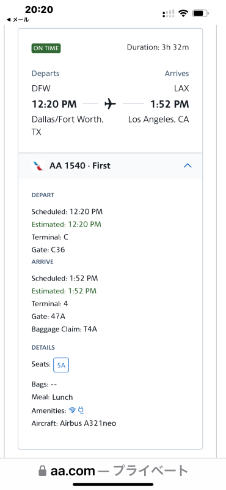
Task: Tap the AA 1540 · First header row
Action: (x=111, y=166)
